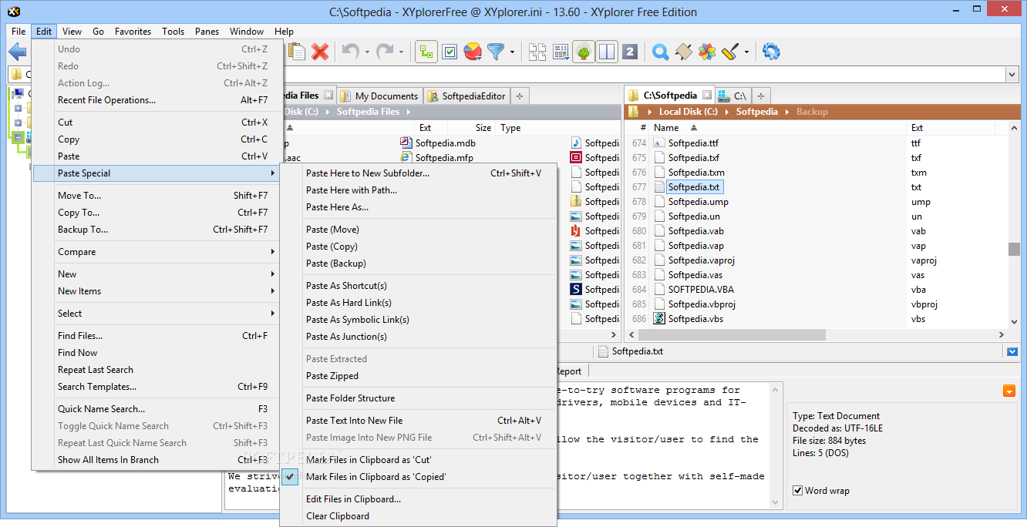The image size is (1027, 527).
Task: Click the XYplorer icon in the title bar
Action: coord(13,12)
